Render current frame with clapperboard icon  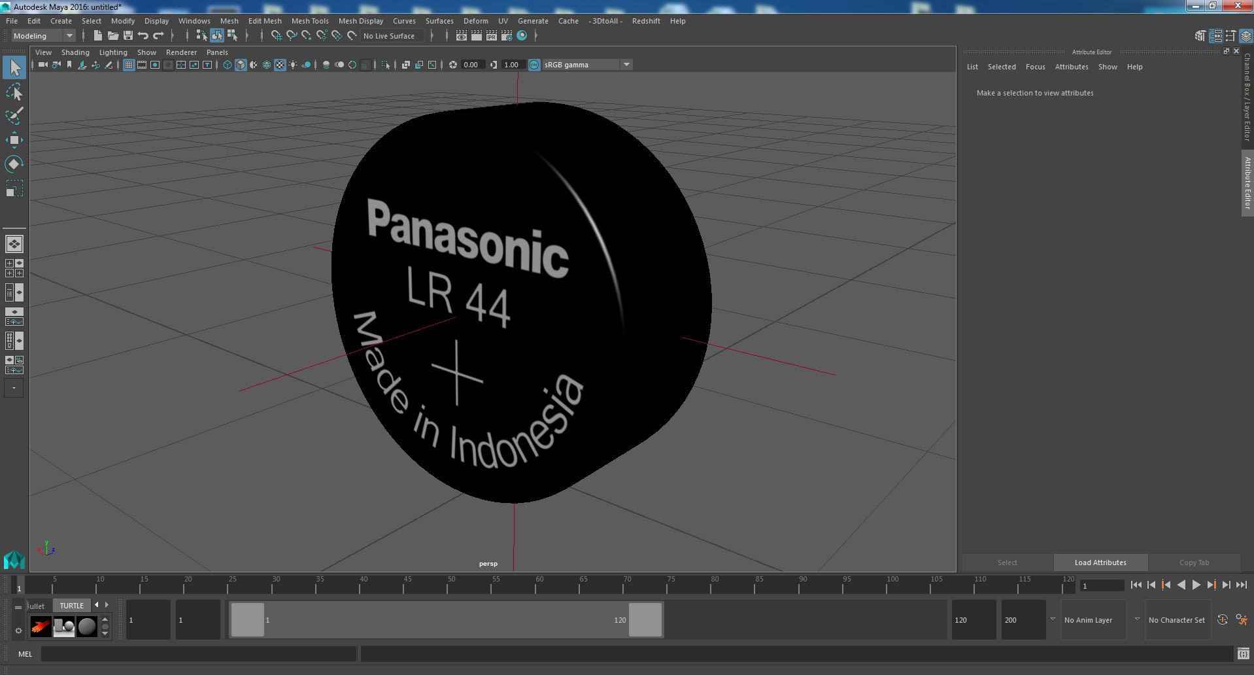point(477,36)
